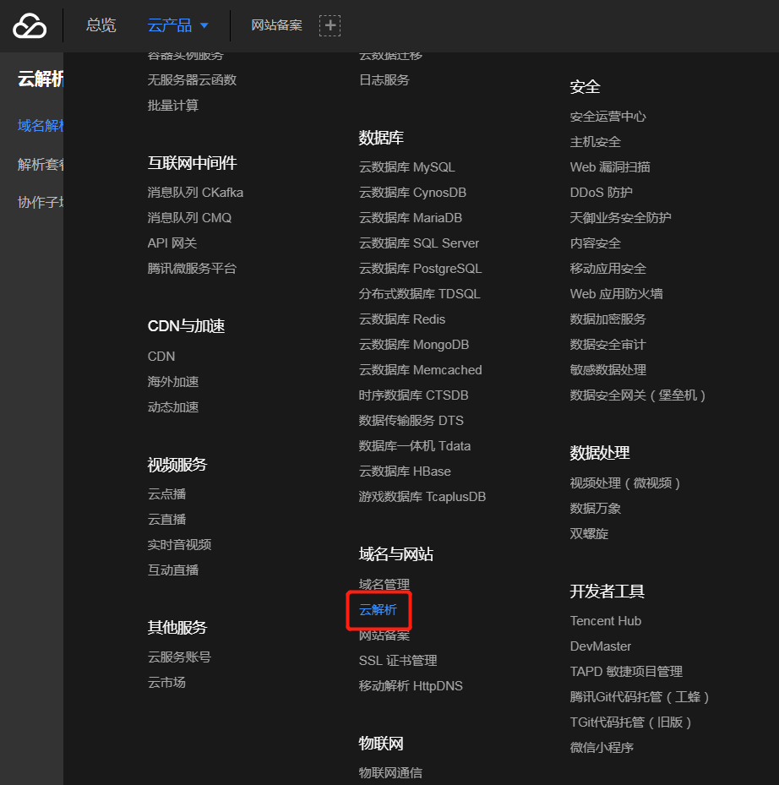779x785 pixels.
Task: Open 物联网通信 link
Action: (390, 773)
